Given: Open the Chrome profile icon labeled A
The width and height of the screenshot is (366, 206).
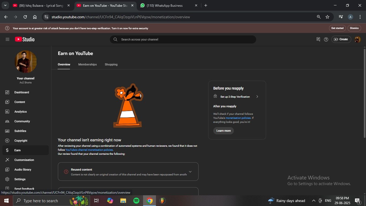Looking at the screenshot, I should coord(350,17).
